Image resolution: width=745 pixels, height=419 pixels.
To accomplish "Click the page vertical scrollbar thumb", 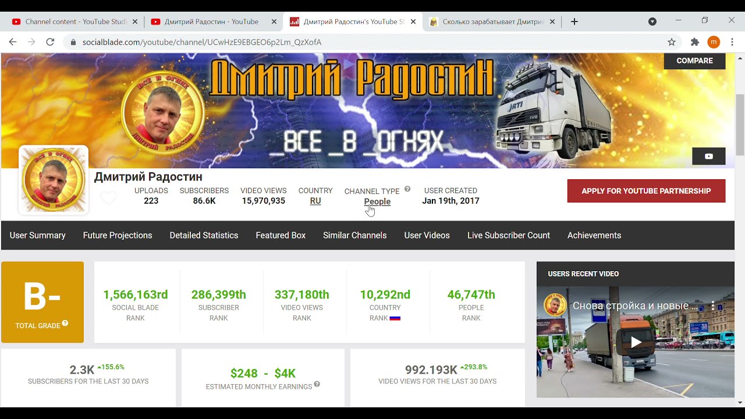I will [x=740, y=125].
